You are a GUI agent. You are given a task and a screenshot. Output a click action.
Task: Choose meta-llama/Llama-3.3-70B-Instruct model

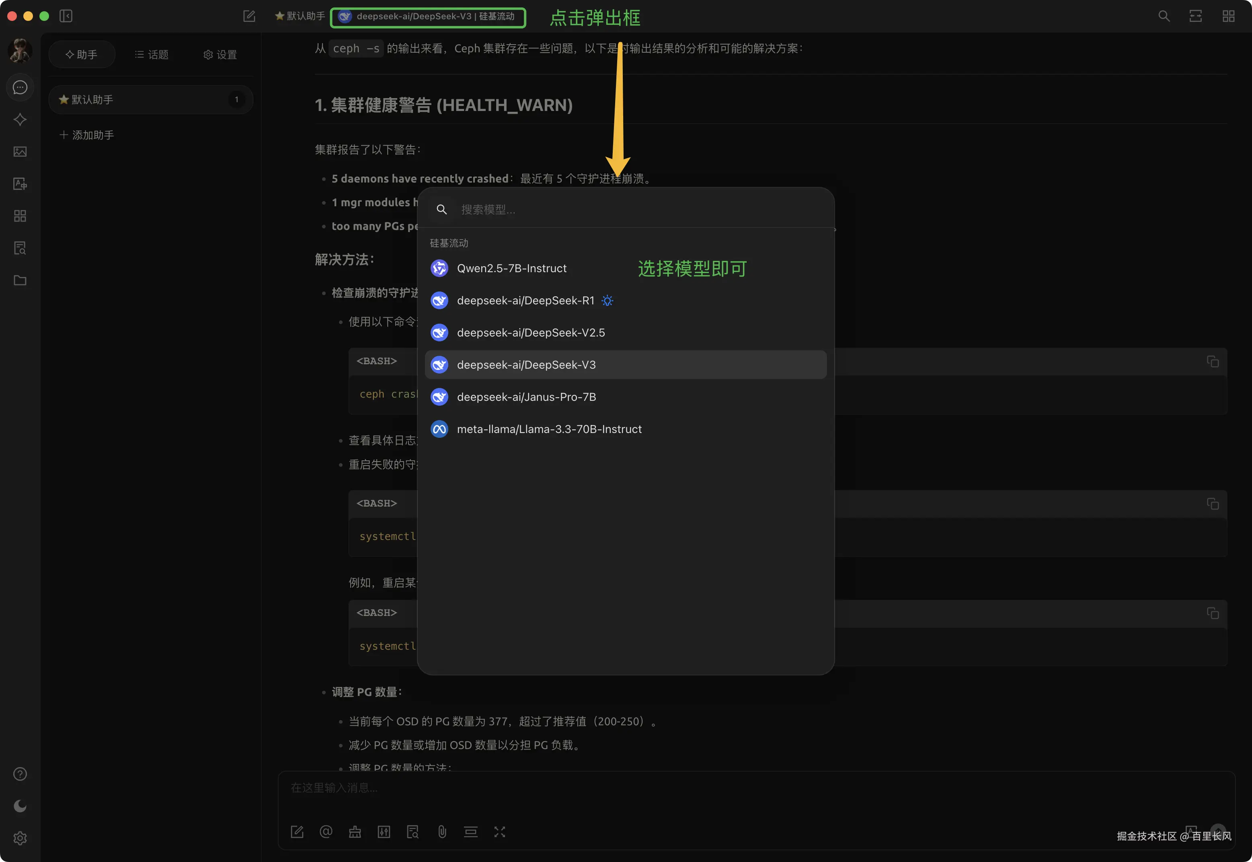[549, 429]
